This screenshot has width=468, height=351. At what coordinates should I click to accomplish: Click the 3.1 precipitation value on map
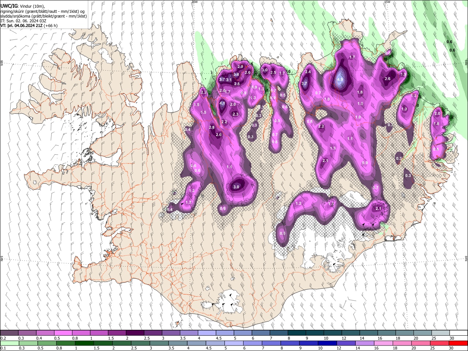coord(229,80)
